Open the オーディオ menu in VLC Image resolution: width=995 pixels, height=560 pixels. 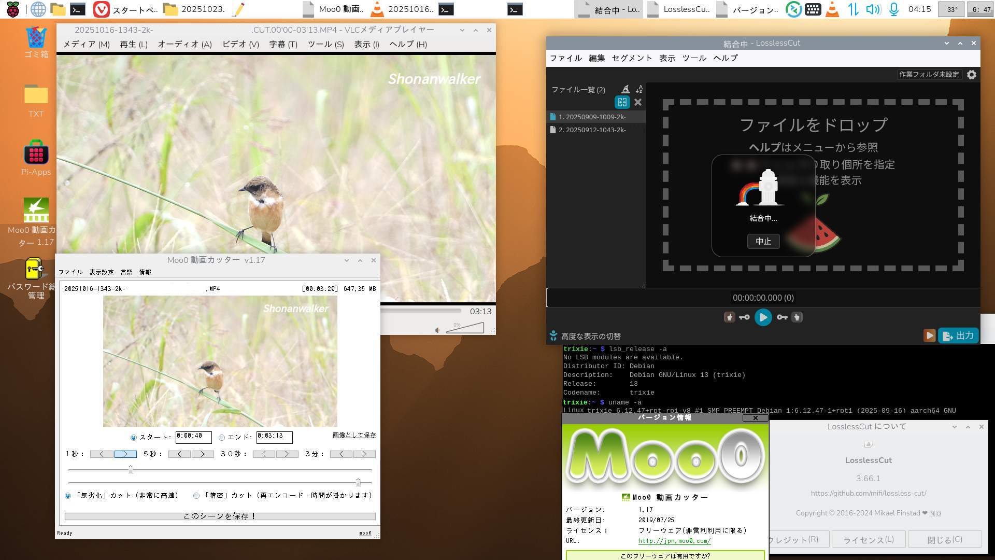[184, 45]
